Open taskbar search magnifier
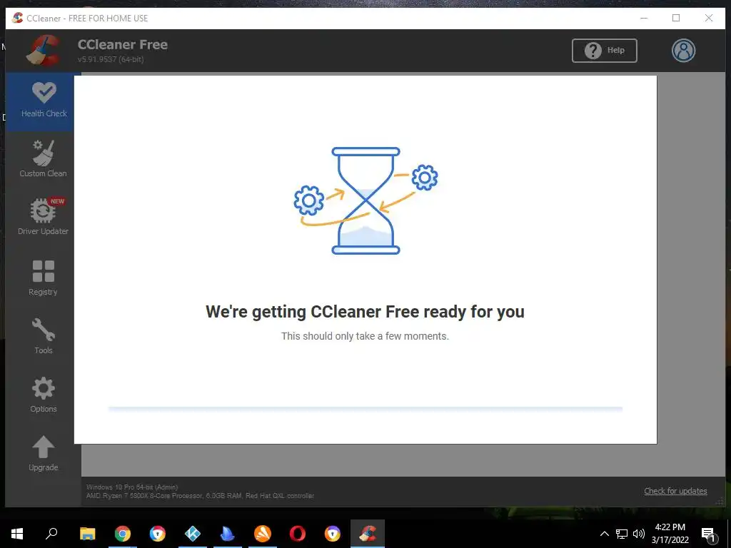The width and height of the screenshot is (731, 548). pyautogui.click(x=51, y=534)
